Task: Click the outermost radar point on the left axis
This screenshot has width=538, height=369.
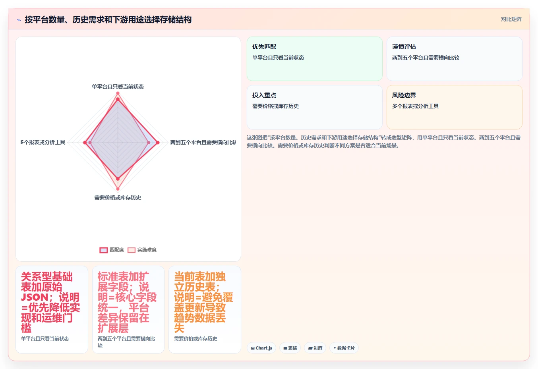Action: point(85,143)
